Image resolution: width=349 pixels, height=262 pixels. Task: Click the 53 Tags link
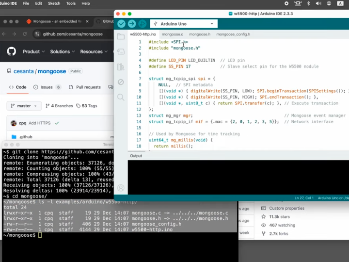(86, 106)
